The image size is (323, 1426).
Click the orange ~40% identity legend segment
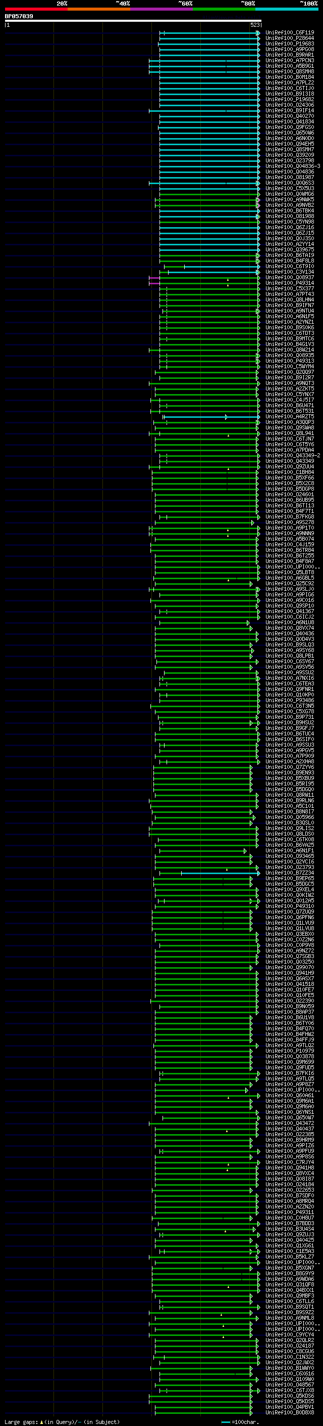[x=99, y=9]
